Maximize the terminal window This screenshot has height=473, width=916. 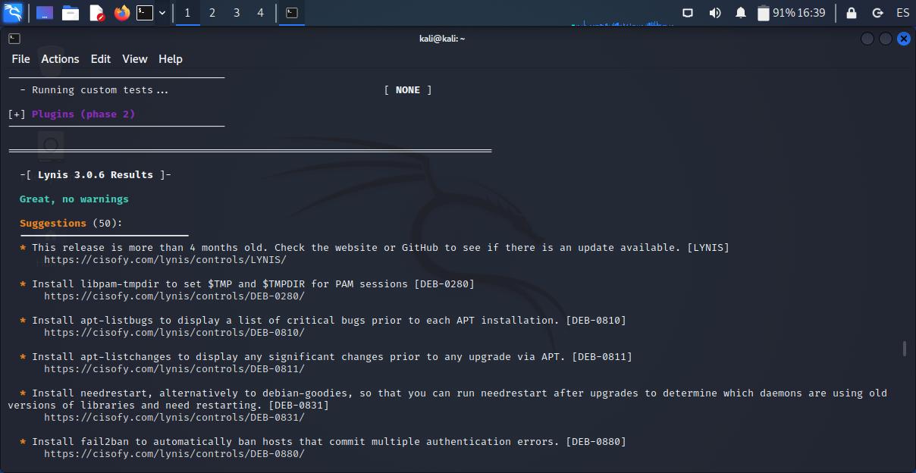coord(885,39)
